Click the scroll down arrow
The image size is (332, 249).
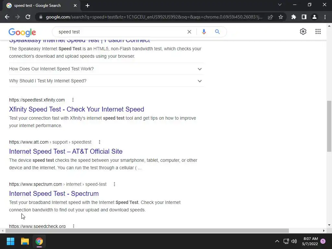tap(329, 225)
